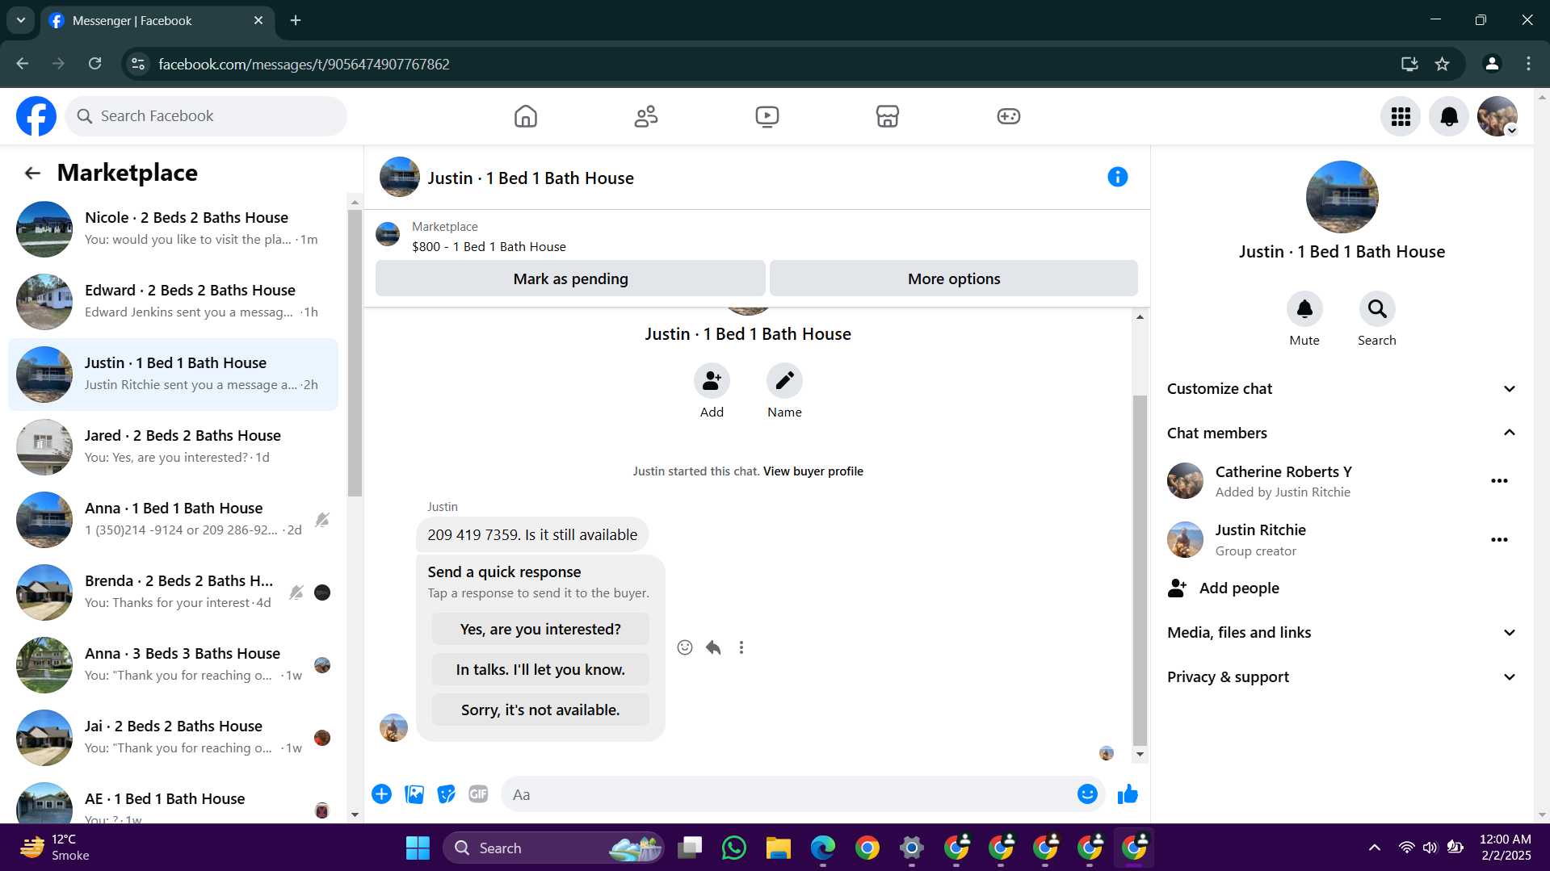This screenshot has width=1550, height=871.
Task: Open Chrome tab search dropdown
Action: coord(20,20)
